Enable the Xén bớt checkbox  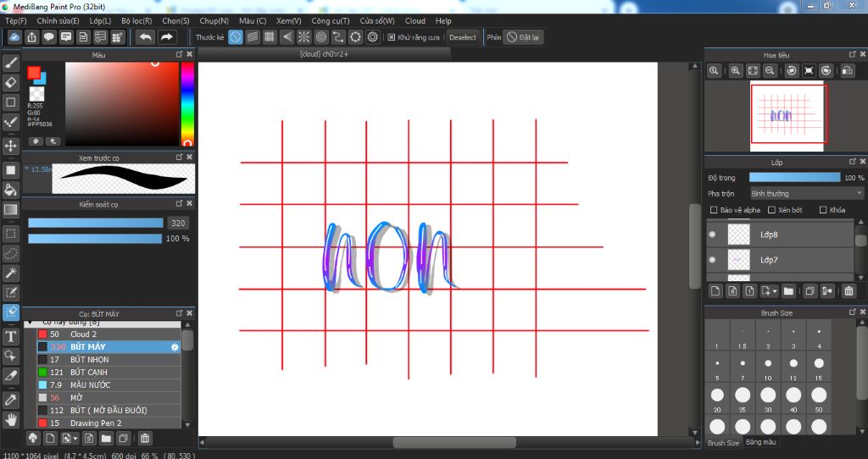[x=771, y=210]
